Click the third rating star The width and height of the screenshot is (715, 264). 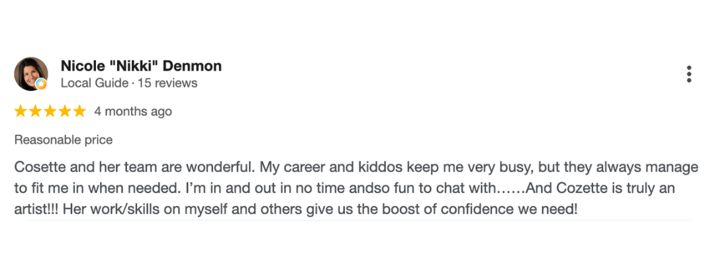coord(50,112)
